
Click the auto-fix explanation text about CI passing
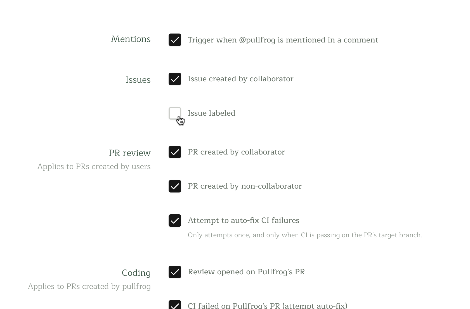click(x=305, y=235)
